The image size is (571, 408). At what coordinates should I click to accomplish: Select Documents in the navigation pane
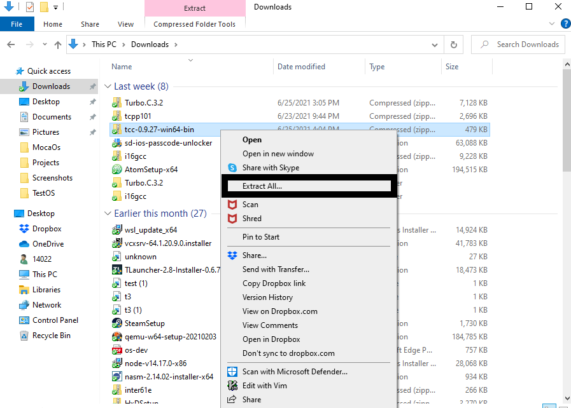(x=52, y=117)
